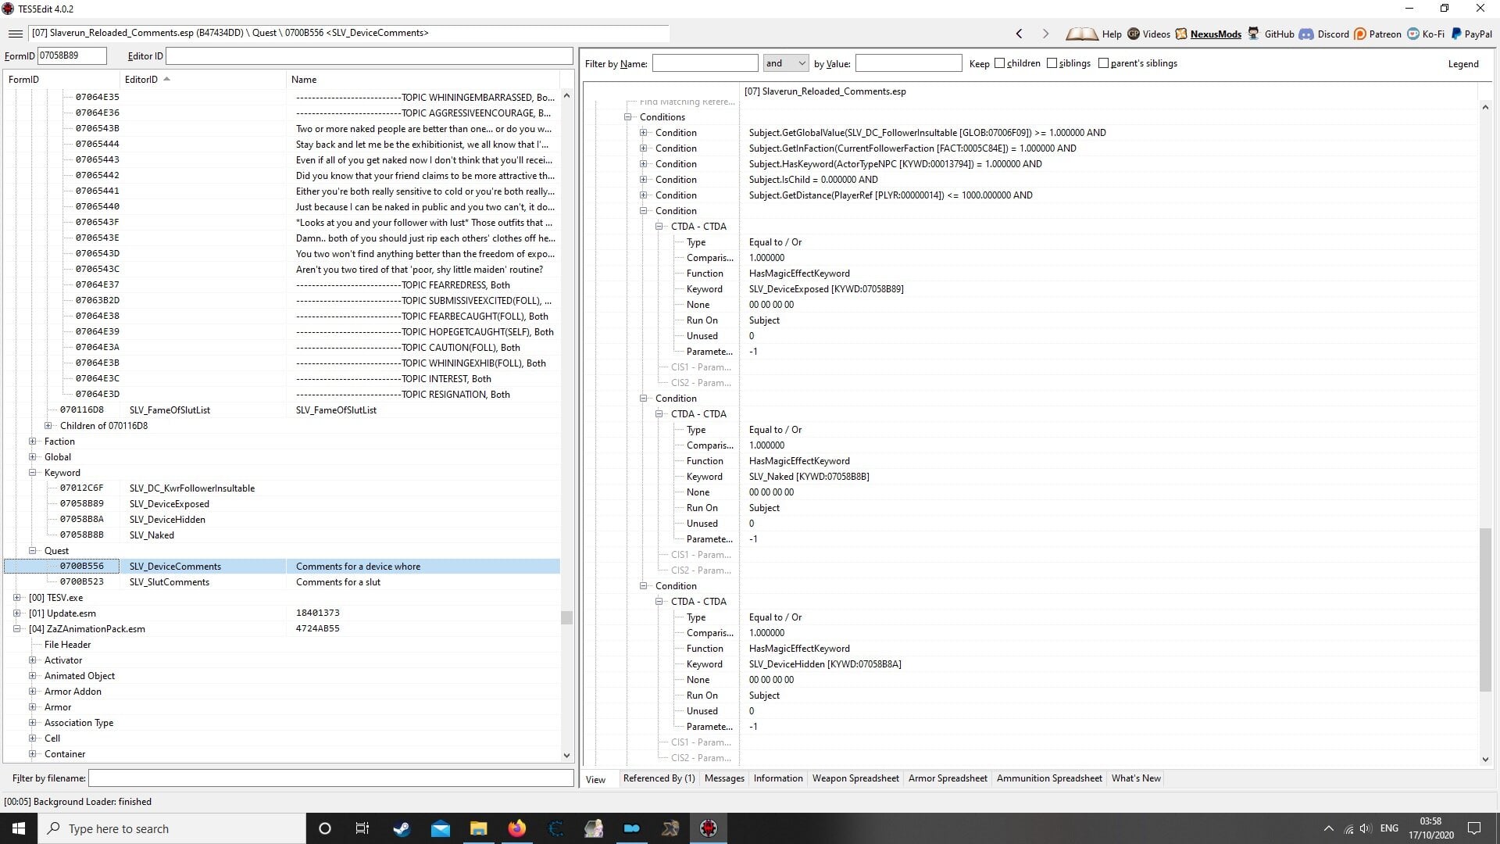Image resolution: width=1500 pixels, height=844 pixels.
Task: Open the Patreon link
Action: [1384, 34]
